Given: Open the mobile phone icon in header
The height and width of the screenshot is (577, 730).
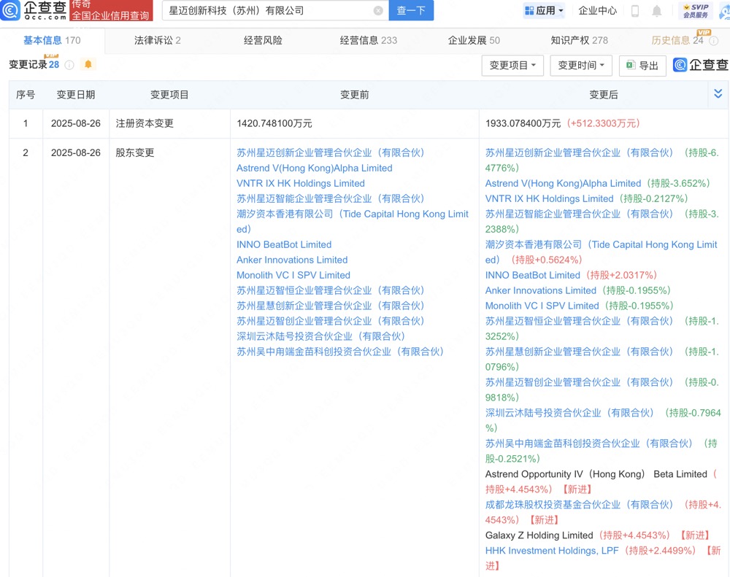Looking at the screenshot, I should [634, 10].
